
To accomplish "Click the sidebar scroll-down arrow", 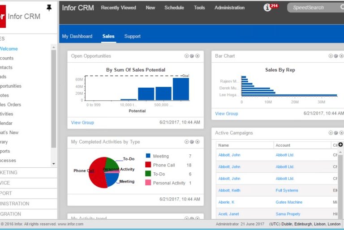I will (54, 164).
